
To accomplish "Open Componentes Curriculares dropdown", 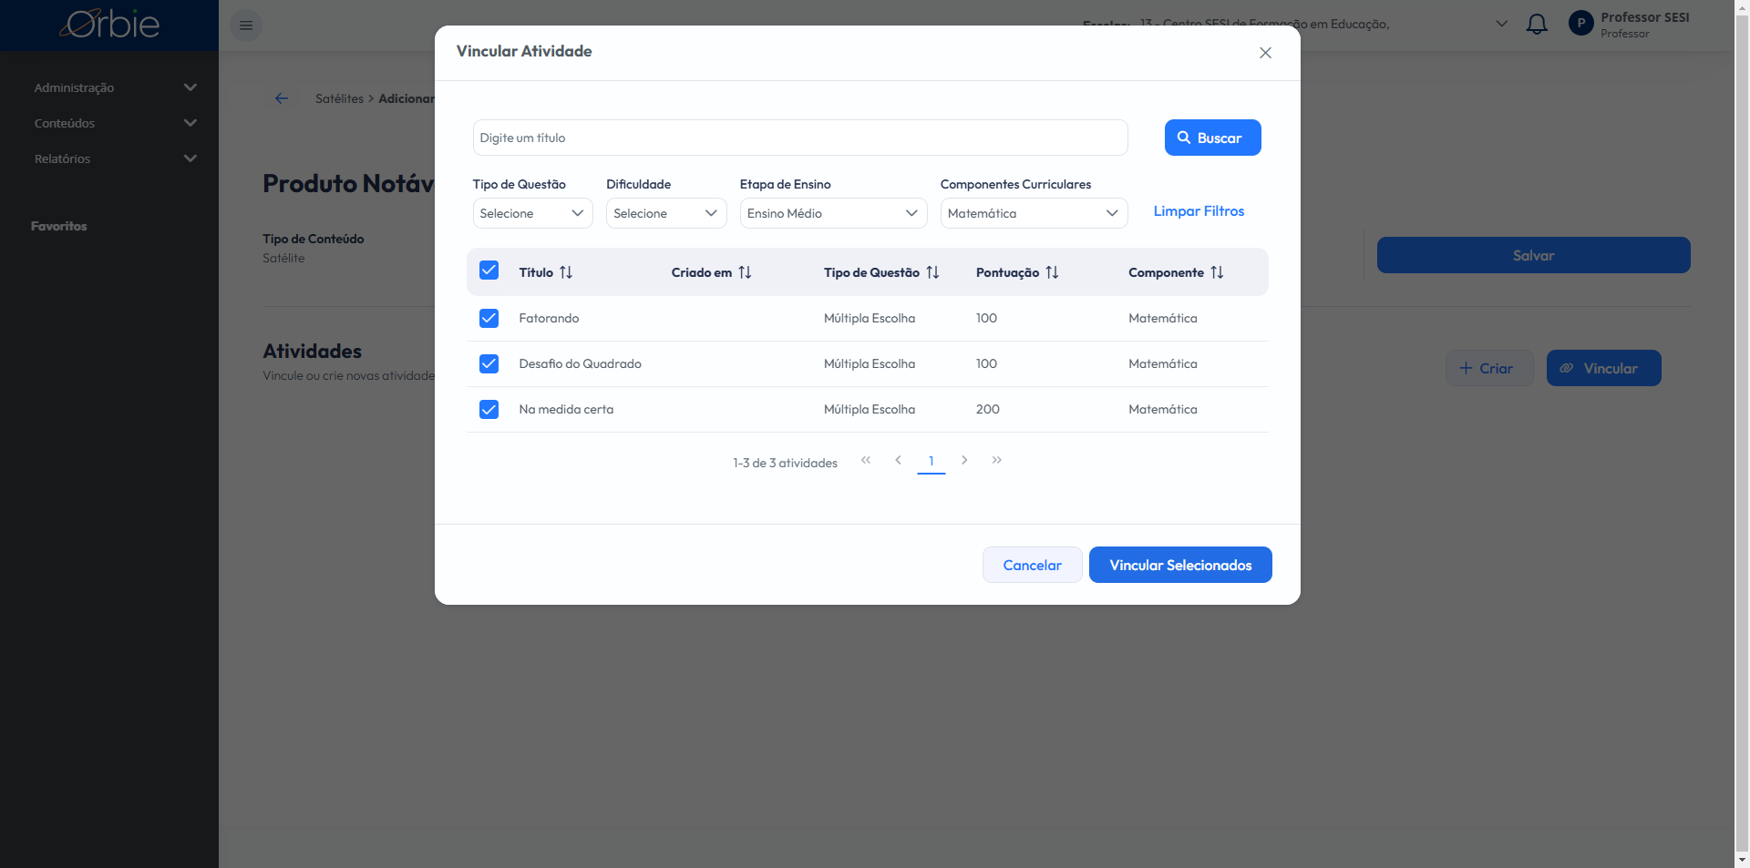I will pos(1033,213).
